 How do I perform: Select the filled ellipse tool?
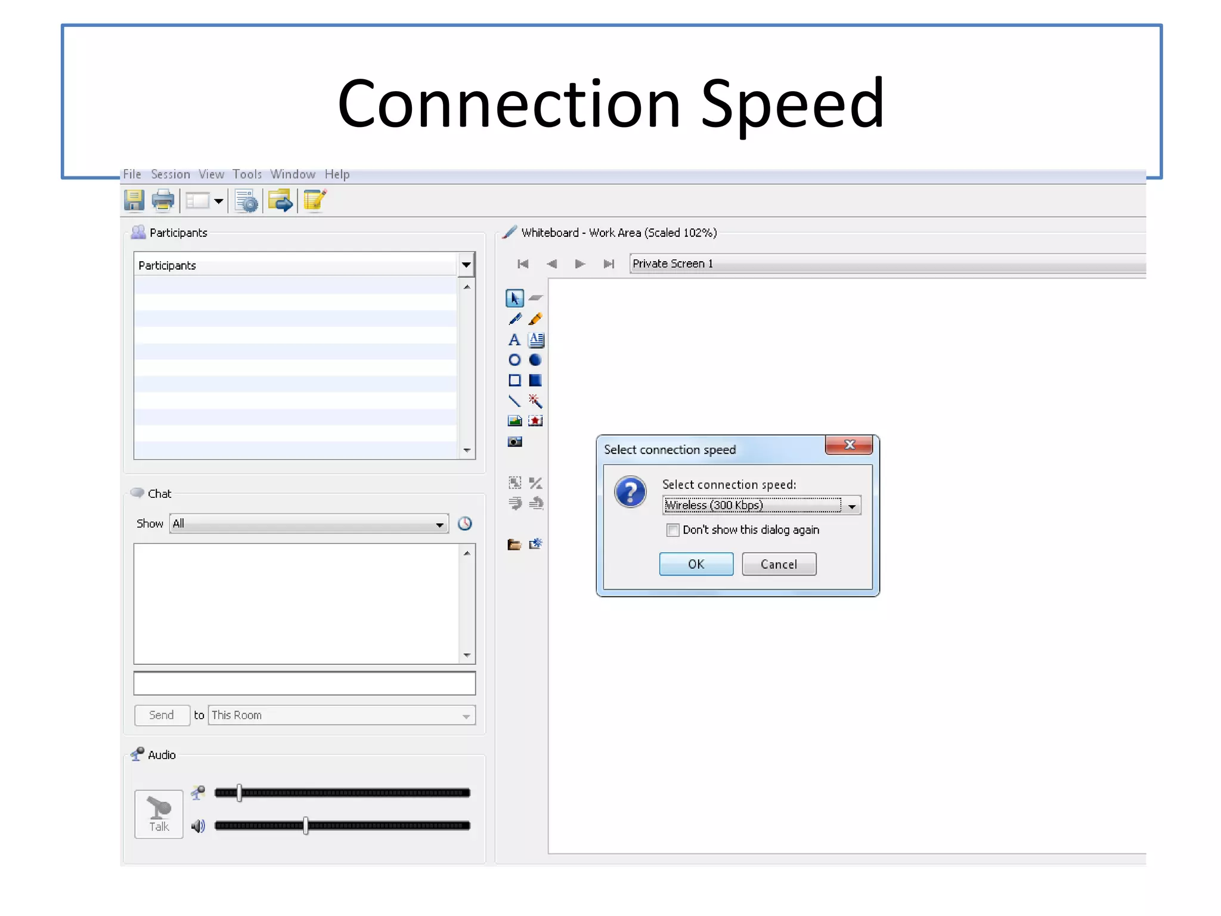(535, 360)
